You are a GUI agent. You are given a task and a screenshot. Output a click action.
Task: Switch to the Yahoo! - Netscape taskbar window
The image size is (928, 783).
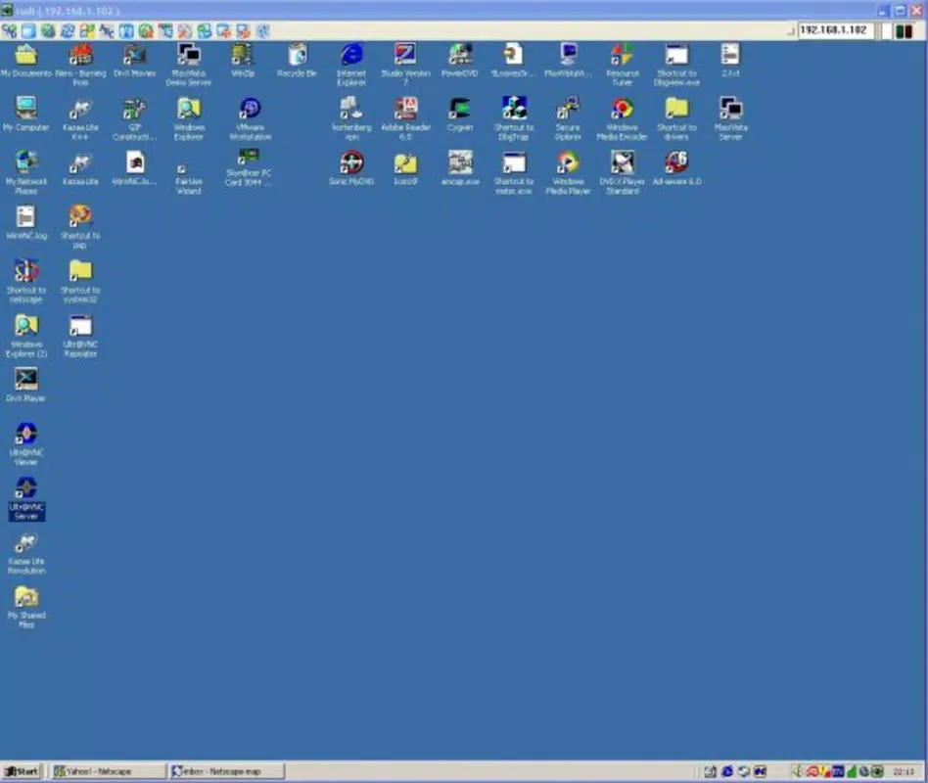click(x=109, y=771)
